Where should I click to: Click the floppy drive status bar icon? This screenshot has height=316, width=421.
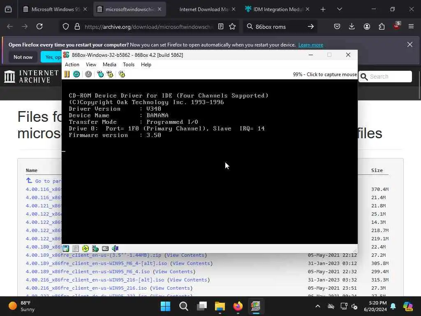click(66, 248)
